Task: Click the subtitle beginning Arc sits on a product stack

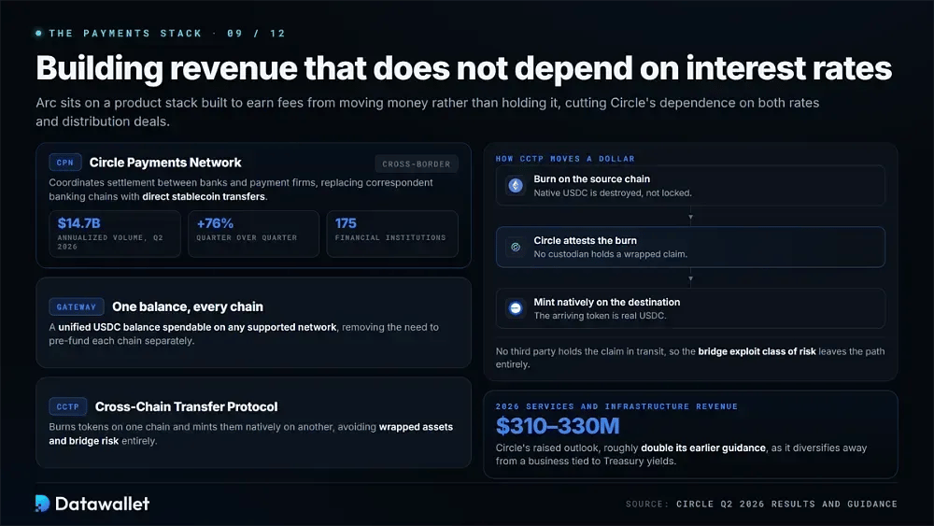Action: point(427,112)
